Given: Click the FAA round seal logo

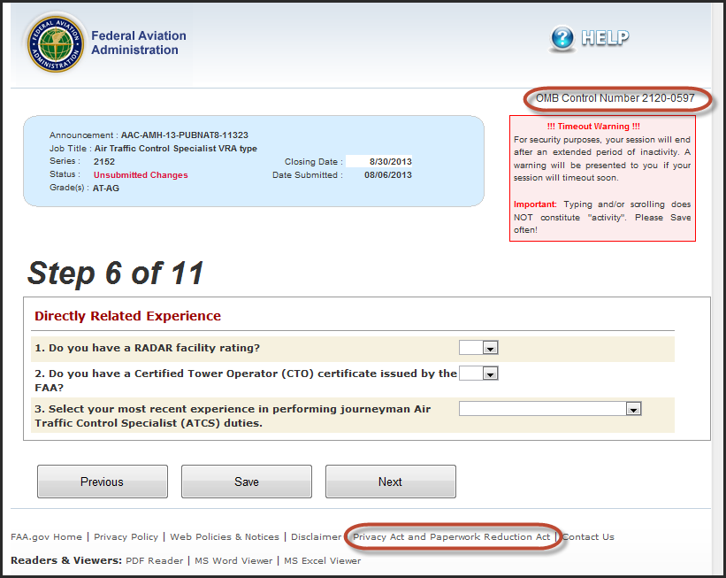Looking at the screenshot, I should [x=56, y=44].
